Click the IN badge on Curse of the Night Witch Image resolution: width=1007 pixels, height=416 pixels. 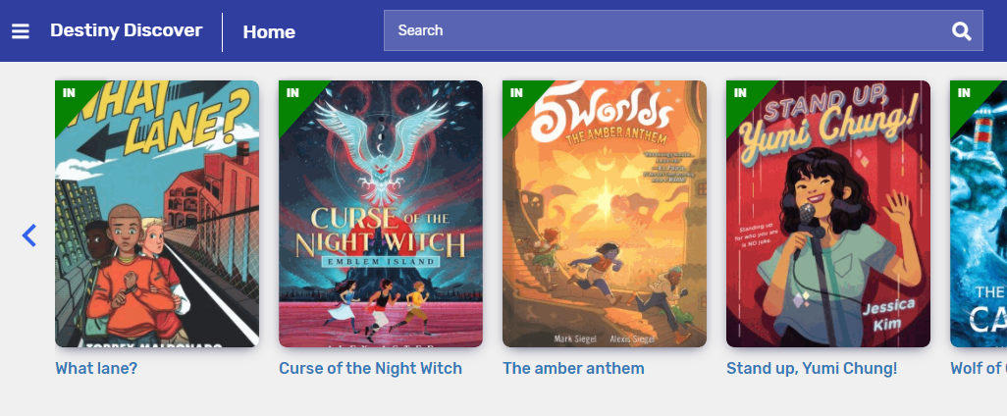pyautogui.click(x=292, y=93)
